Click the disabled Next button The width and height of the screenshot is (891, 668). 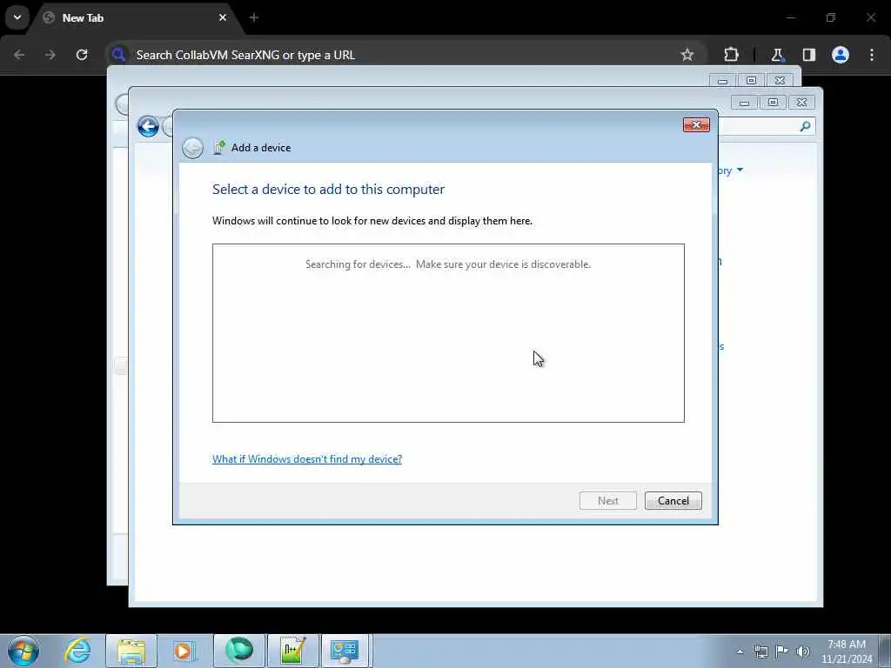click(607, 500)
